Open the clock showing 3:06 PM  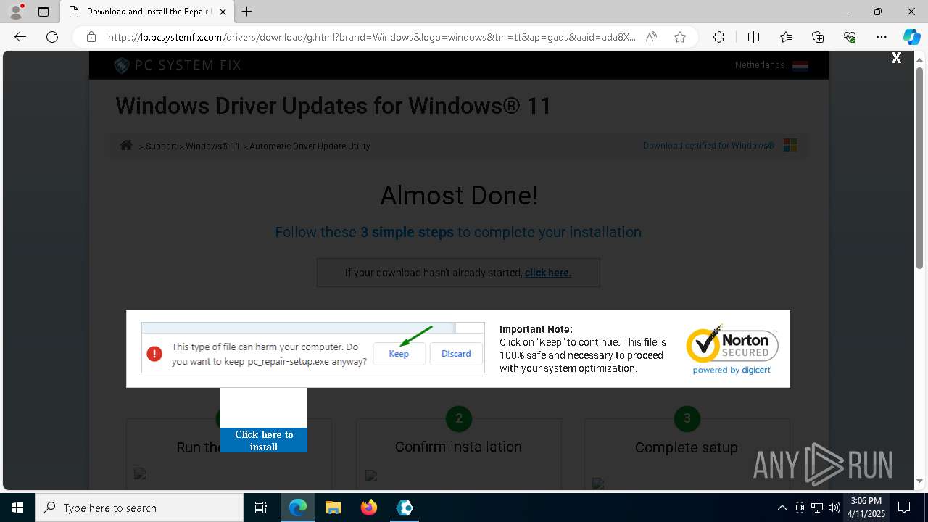tap(866, 507)
